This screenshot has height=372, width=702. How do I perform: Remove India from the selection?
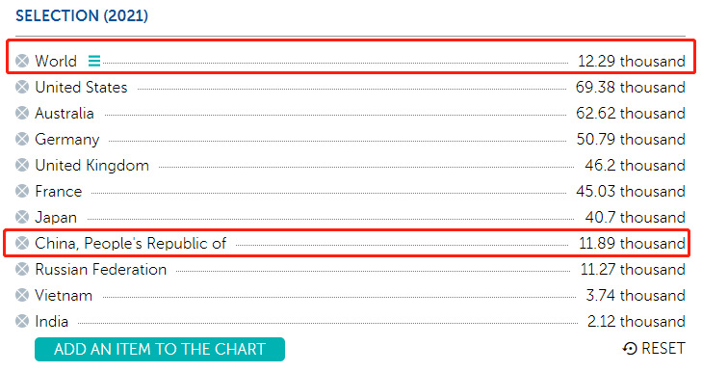click(22, 321)
